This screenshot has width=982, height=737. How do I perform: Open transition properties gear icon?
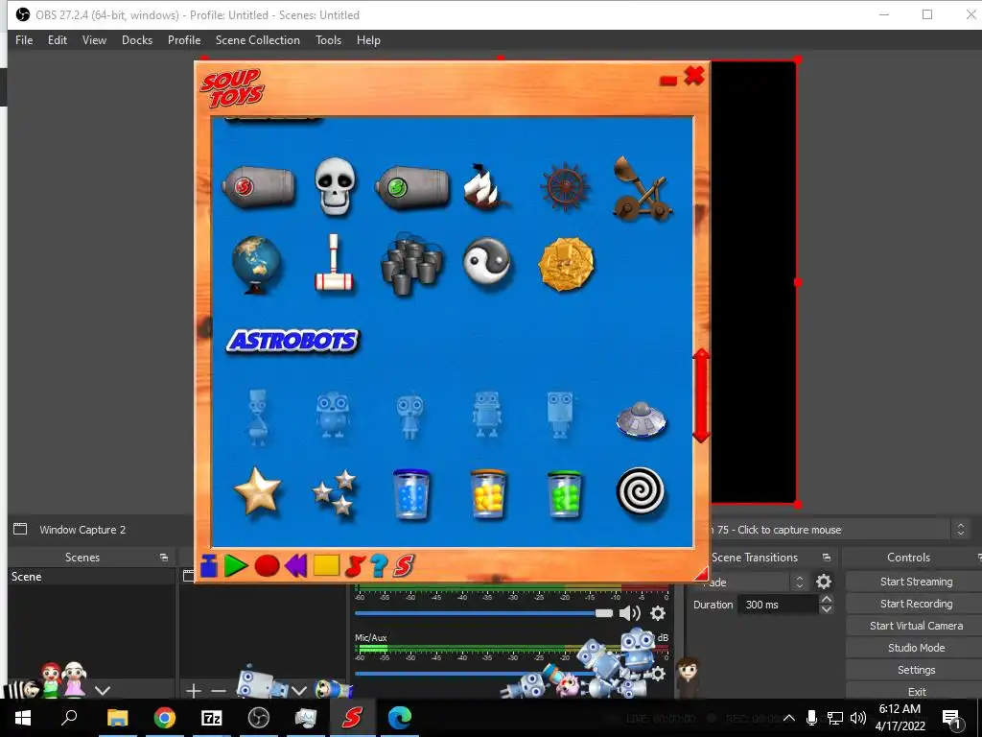tap(824, 582)
